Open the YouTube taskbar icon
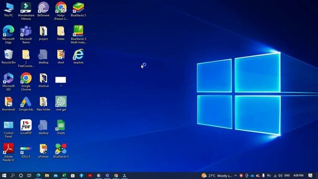 pyautogui.click(x=90, y=176)
